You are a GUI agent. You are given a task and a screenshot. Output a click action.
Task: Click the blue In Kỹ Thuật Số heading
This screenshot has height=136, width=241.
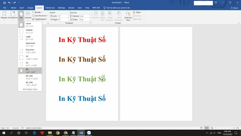[x=82, y=99]
